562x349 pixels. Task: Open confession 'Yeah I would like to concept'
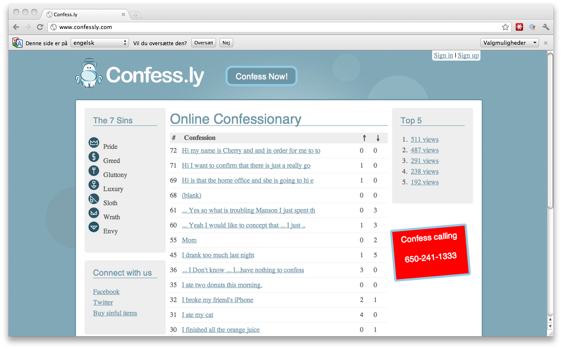243,225
